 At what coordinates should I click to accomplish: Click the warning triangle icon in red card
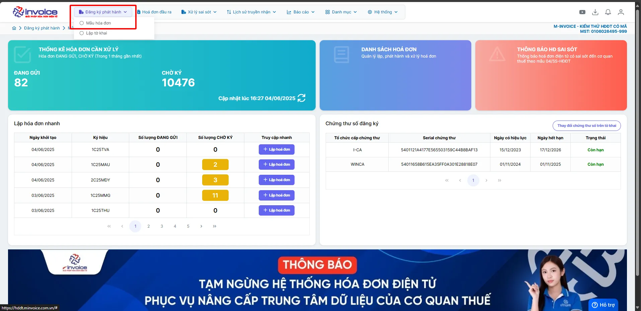click(497, 54)
